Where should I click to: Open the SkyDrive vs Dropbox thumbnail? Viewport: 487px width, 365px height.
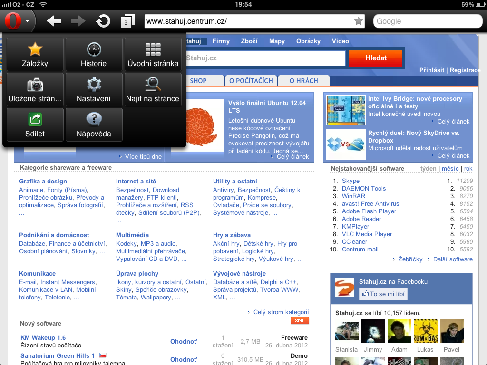tap(346, 144)
